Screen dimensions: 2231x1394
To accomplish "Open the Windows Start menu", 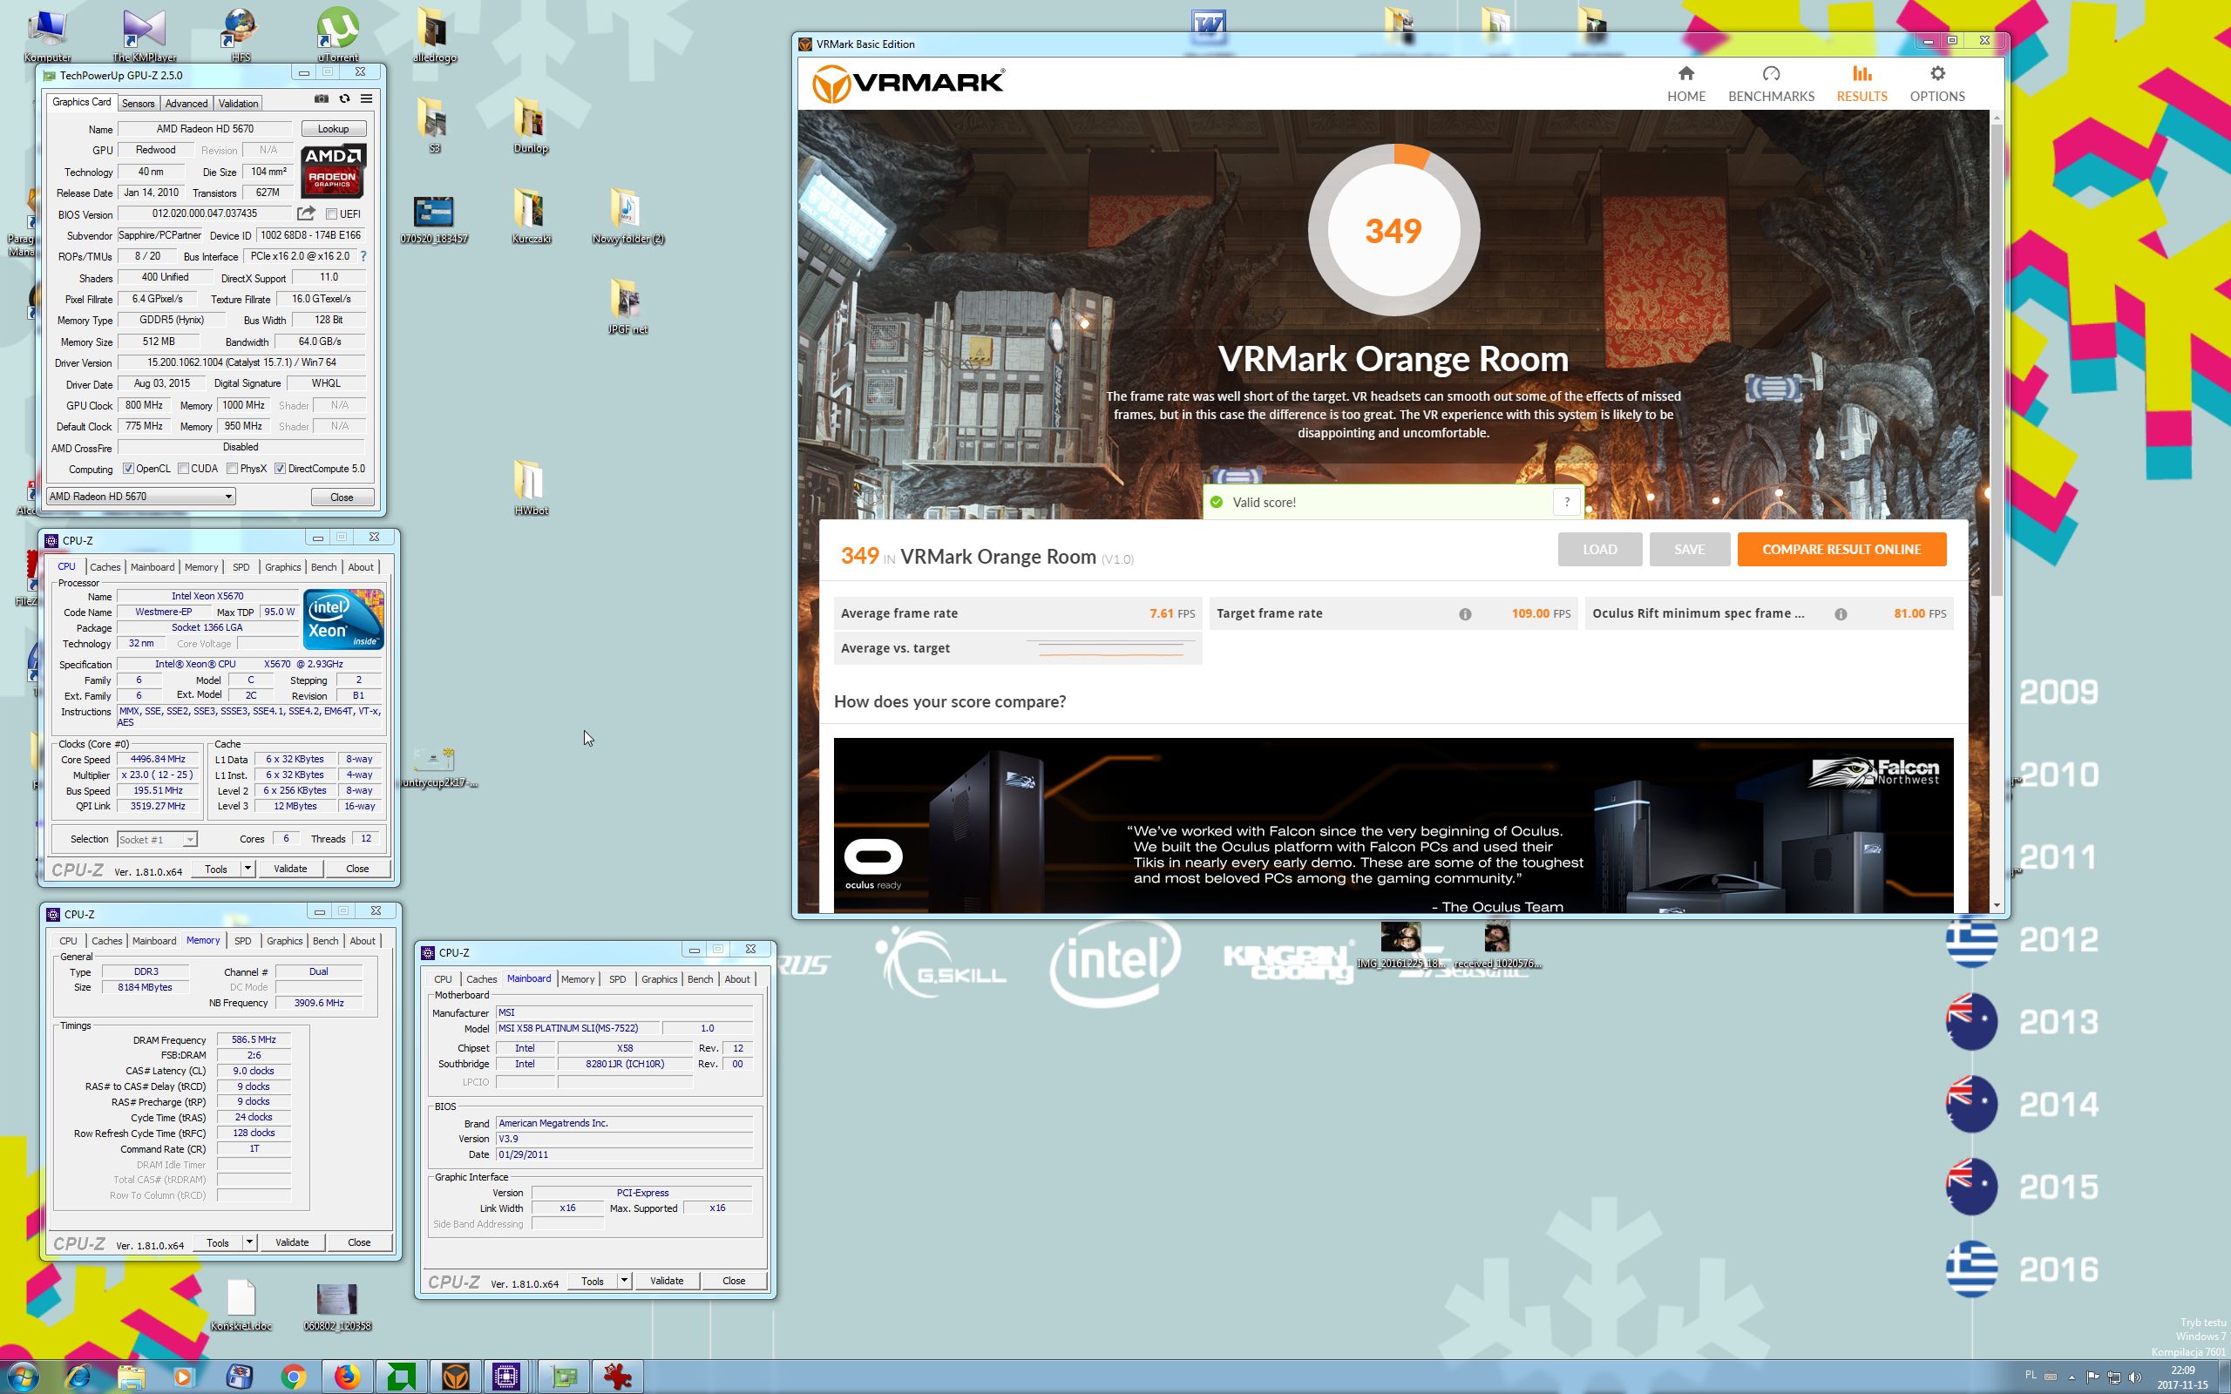I will point(22,1377).
